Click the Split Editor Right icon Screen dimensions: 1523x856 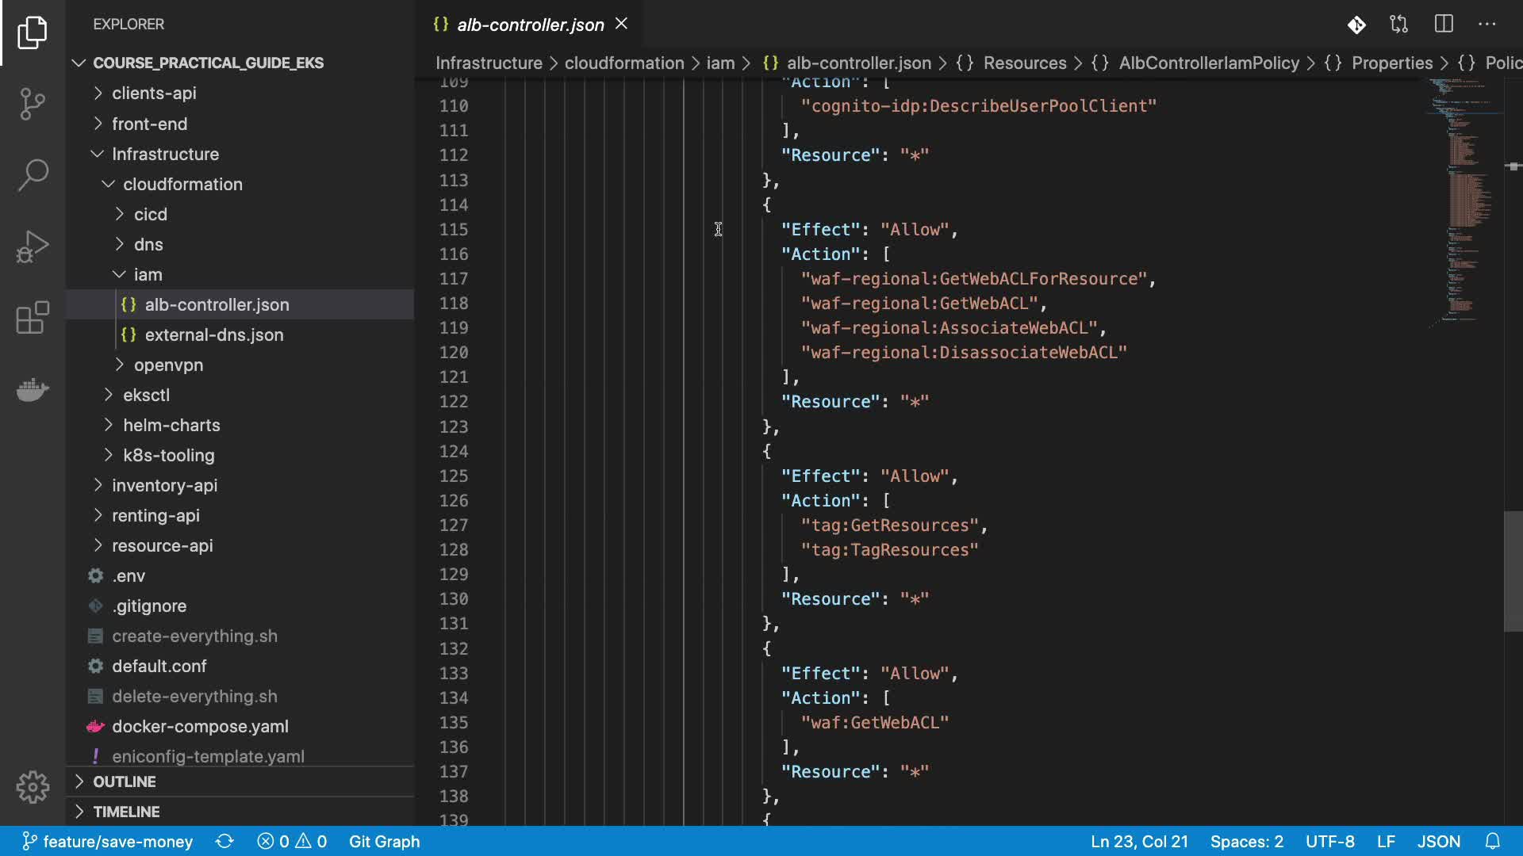click(1444, 24)
